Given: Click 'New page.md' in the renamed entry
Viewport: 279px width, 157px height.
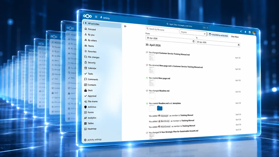Looking at the screenshot, I should tap(165, 66).
